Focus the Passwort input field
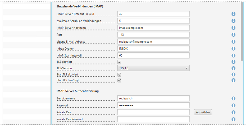The image size is (246, 126). 153,105
